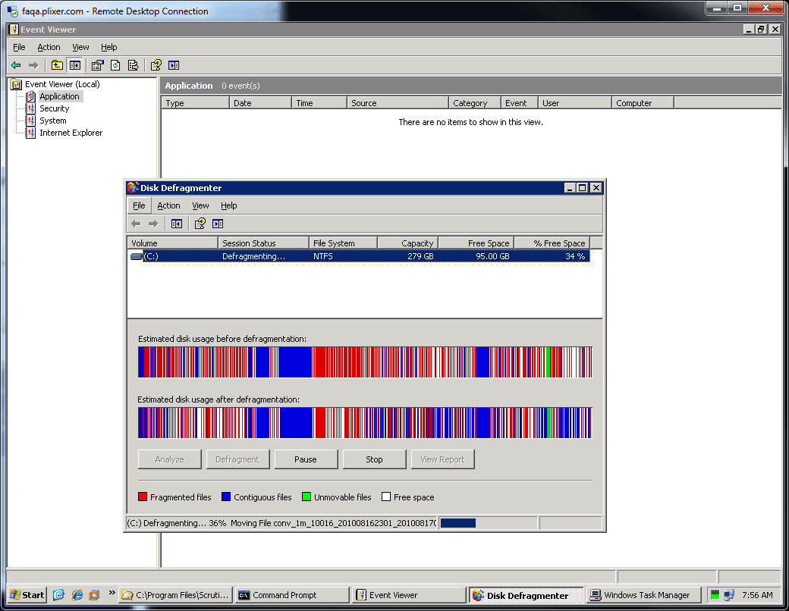The width and height of the screenshot is (789, 611).
Task: Click Forward arrow in Disk Defragmenter toolbar
Action: (x=153, y=224)
